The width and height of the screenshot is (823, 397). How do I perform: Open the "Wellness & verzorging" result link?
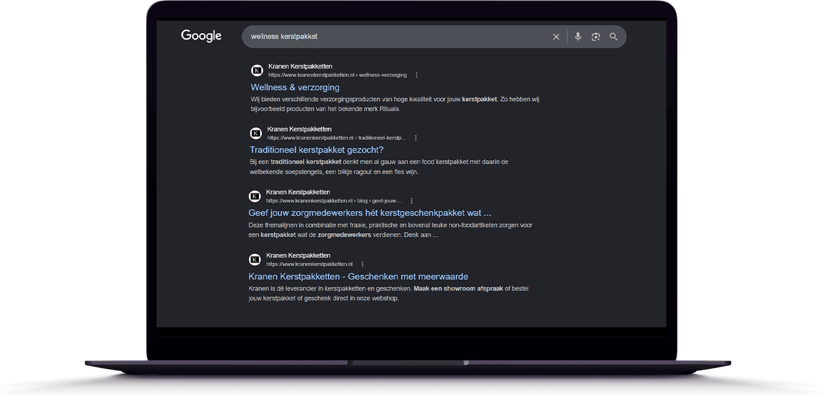295,87
